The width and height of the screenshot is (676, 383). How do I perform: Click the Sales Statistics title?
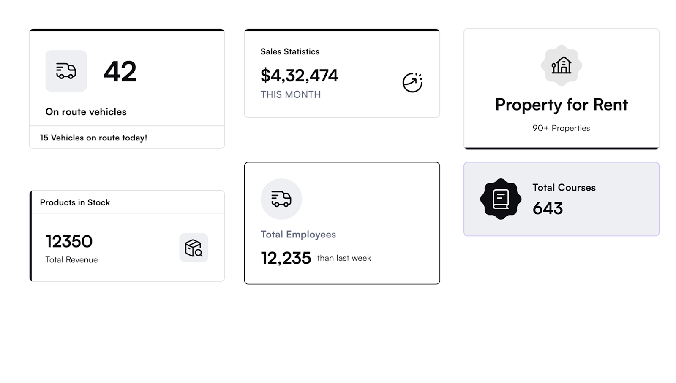pos(290,51)
